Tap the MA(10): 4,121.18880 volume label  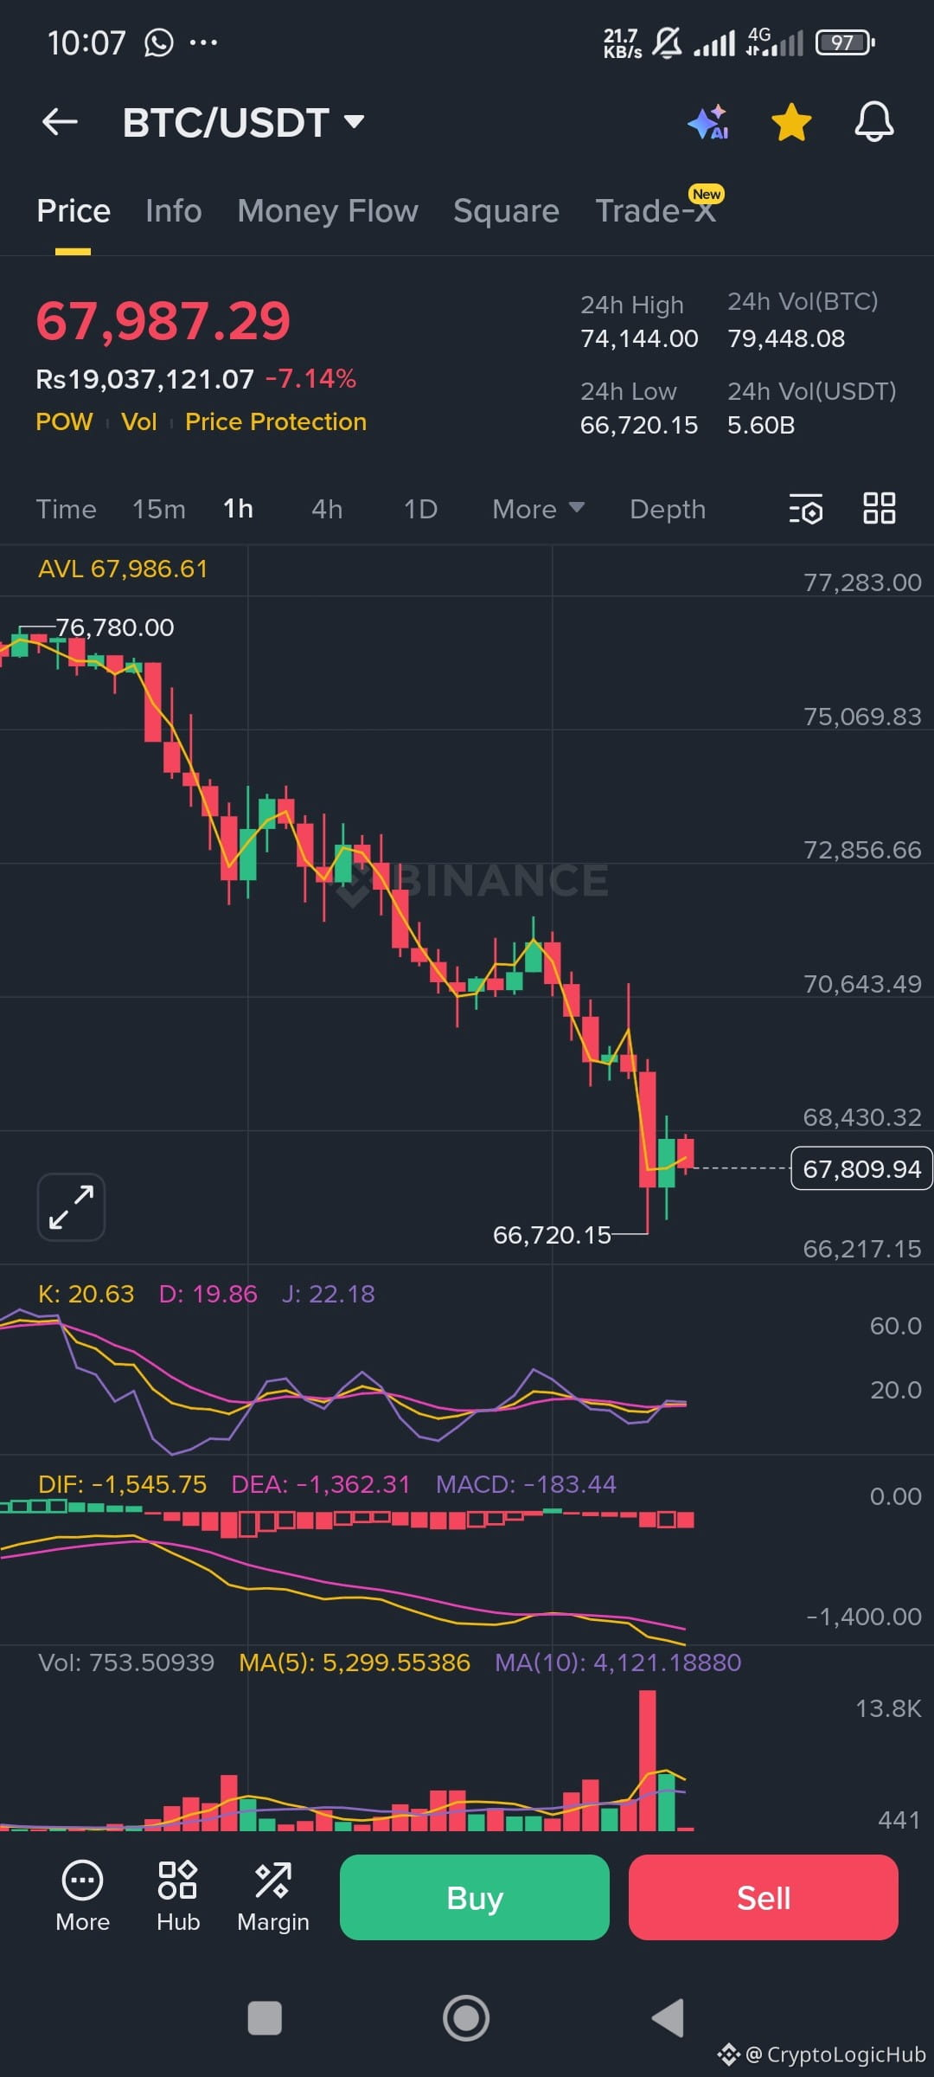coord(617,1662)
